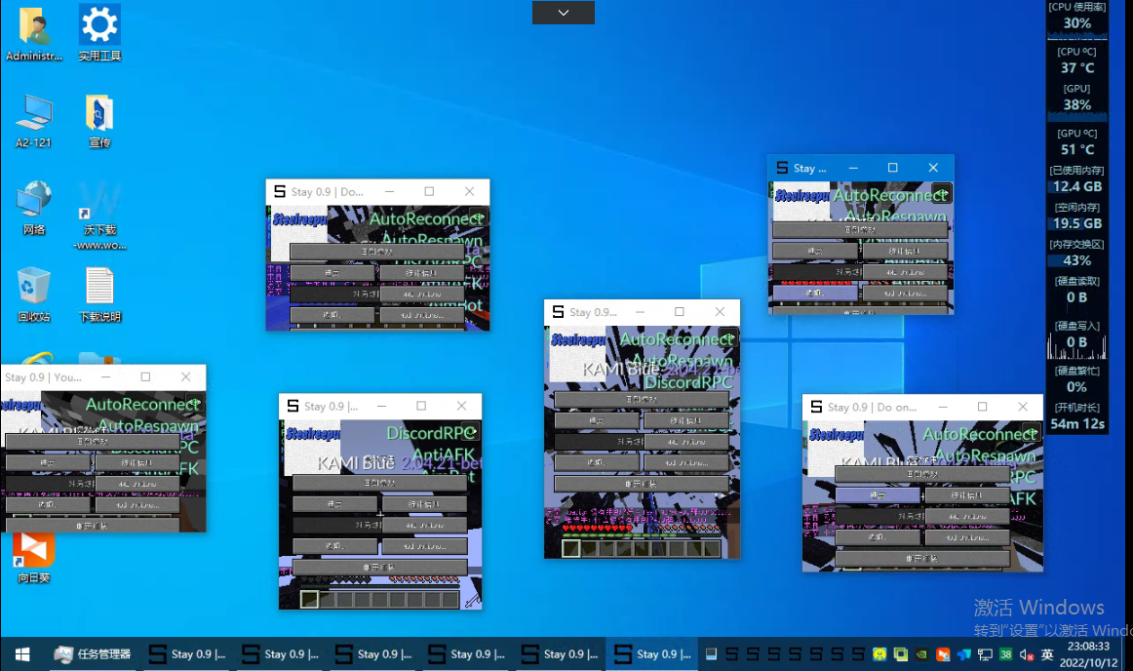Screen dimensions: 1133x671
Task: Click 回到游戏 button in 'Stay 0.9 | Do...' window
Action: pos(377,252)
